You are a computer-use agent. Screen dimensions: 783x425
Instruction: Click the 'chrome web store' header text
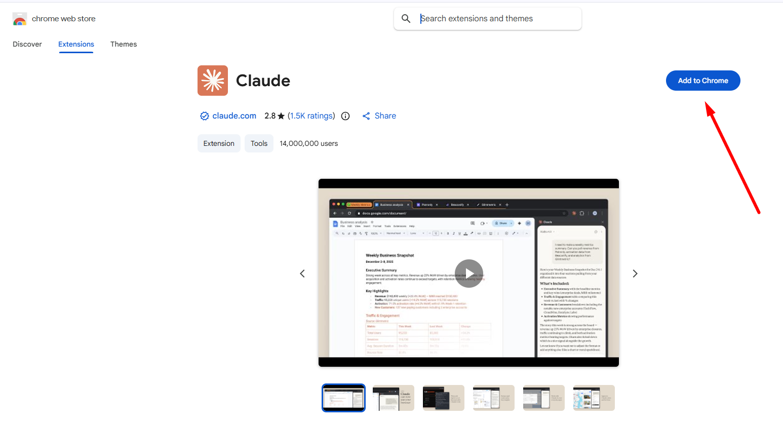pos(64,19)
